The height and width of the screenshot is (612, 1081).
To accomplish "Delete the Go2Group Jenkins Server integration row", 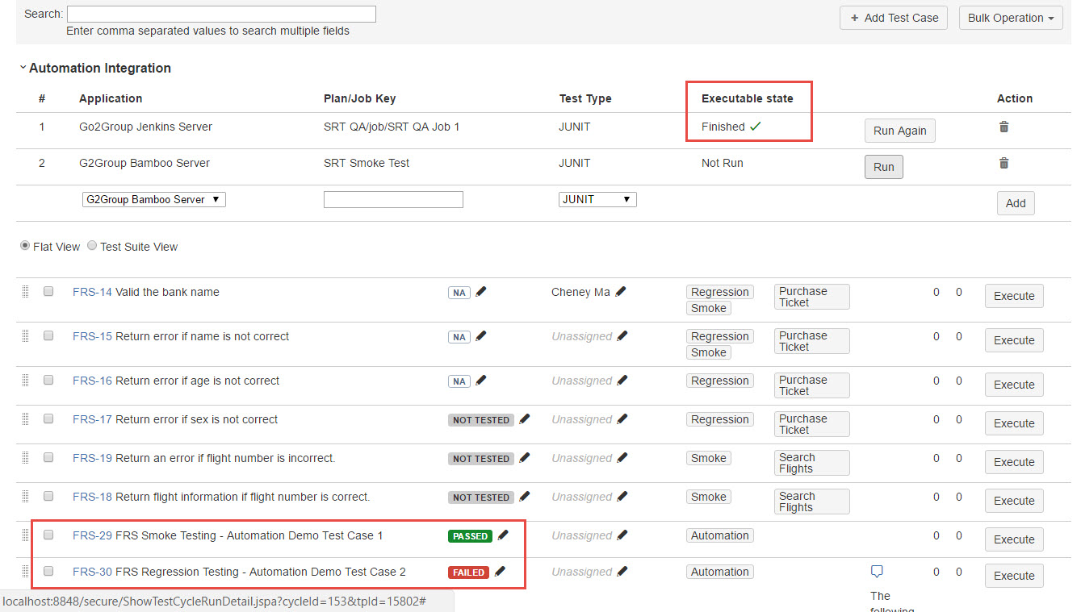I will (x=1003, y=127).
